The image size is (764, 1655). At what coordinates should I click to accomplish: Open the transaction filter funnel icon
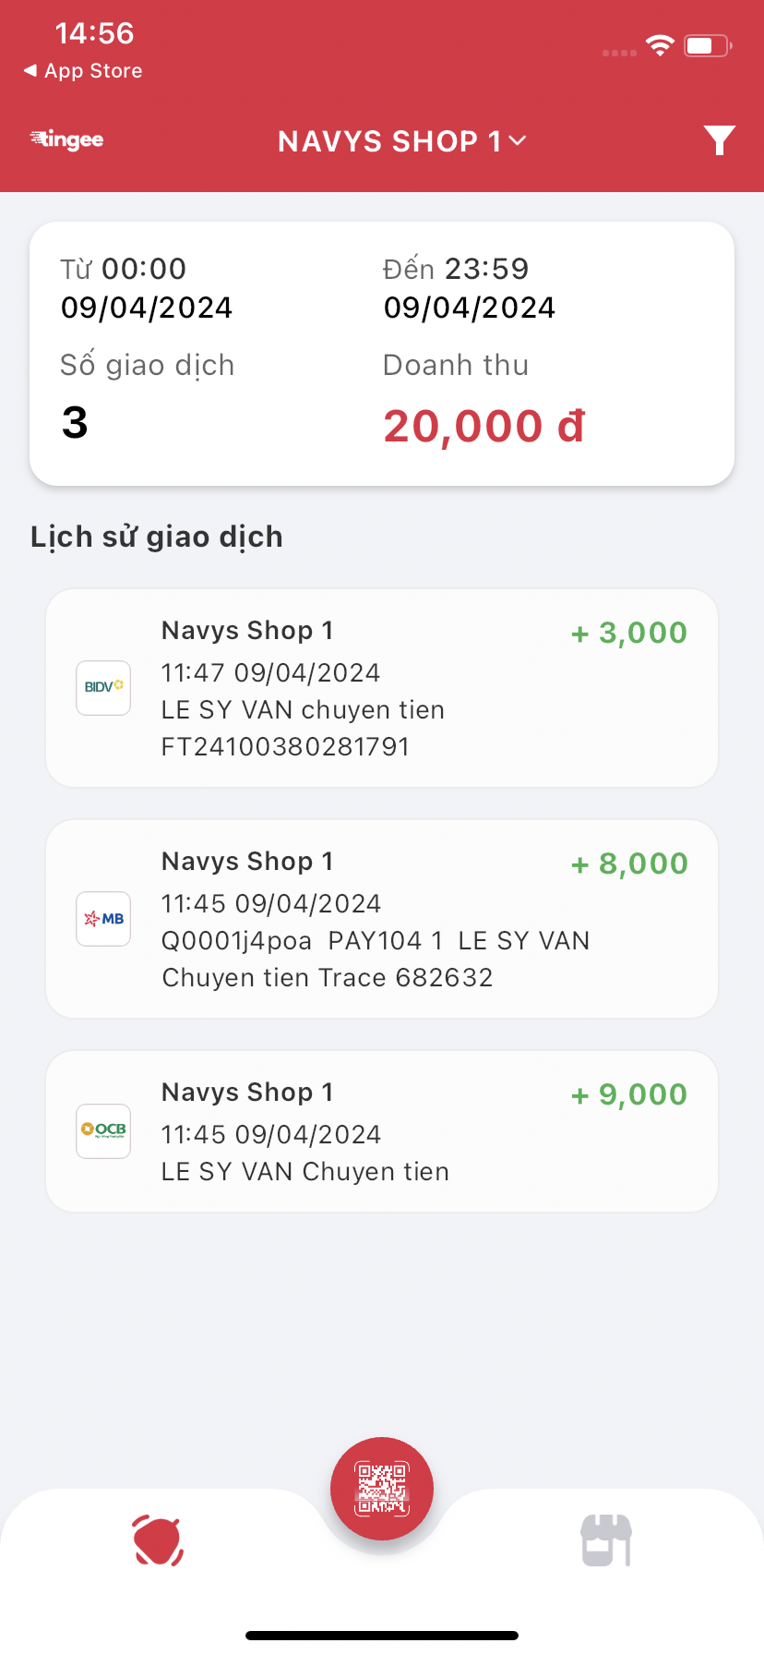pos(719,140)
